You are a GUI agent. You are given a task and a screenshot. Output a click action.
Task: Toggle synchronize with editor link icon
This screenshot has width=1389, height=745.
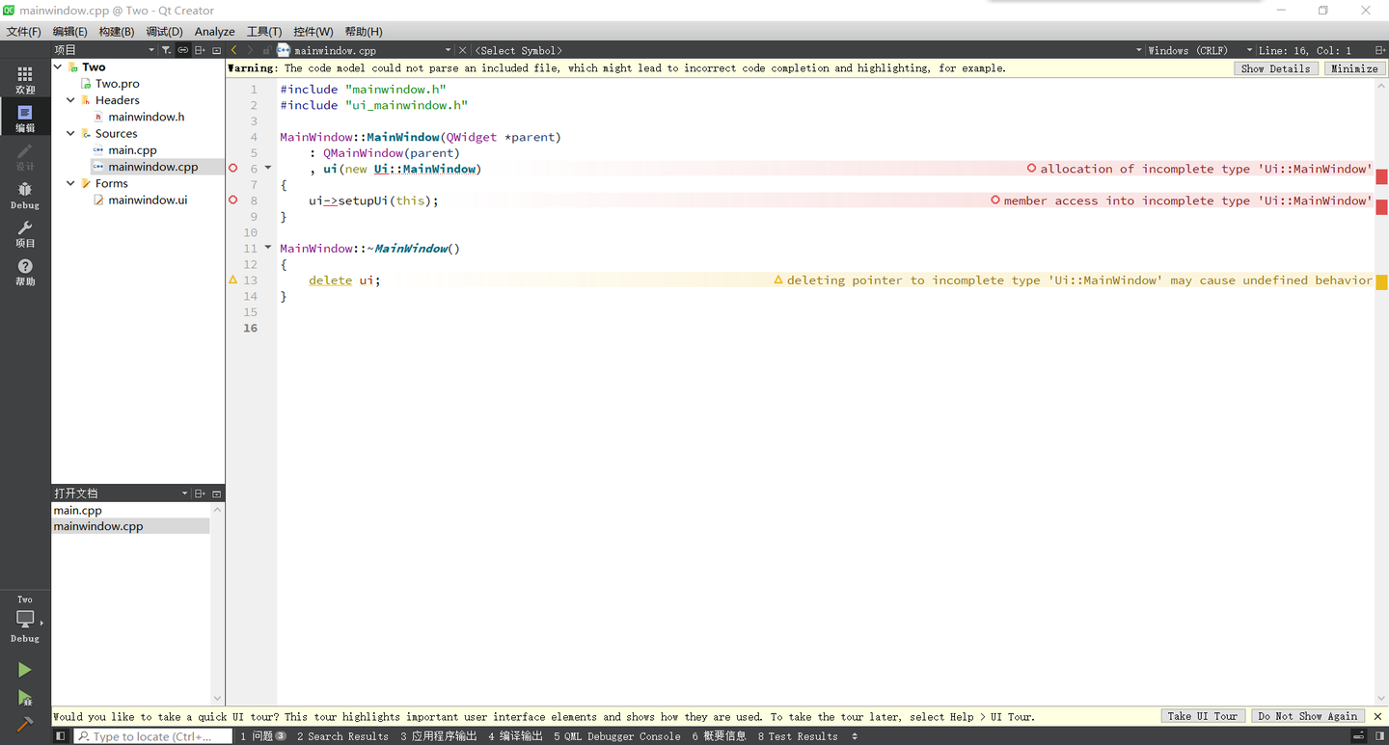tap(182, 50)
